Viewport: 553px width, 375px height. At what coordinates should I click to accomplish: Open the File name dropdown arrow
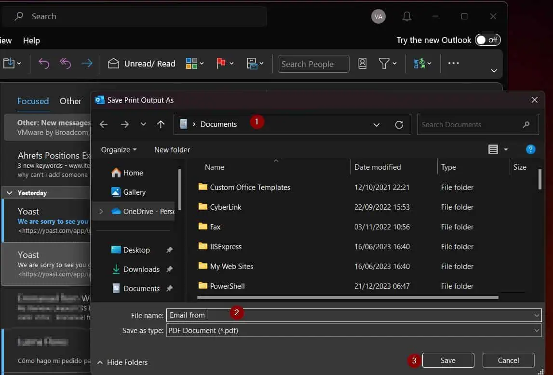(537, 315)
